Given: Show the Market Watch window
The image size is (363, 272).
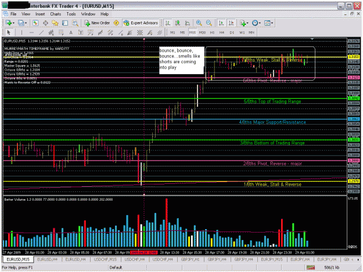Looking at the screenshot, I should pos(35,23).
